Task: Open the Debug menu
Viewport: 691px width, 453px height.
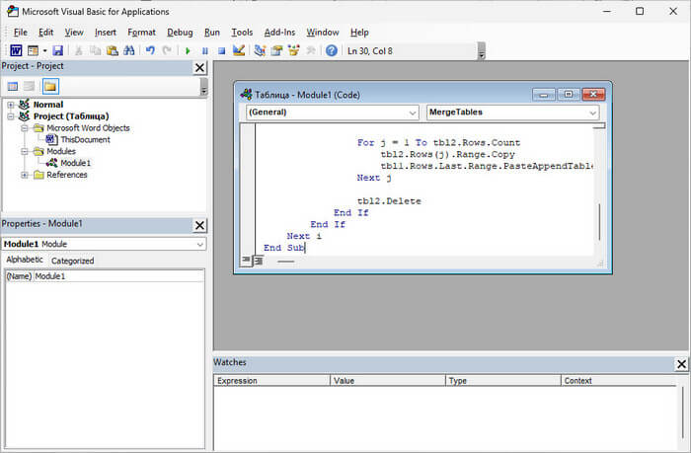Action: coord(180,32)
